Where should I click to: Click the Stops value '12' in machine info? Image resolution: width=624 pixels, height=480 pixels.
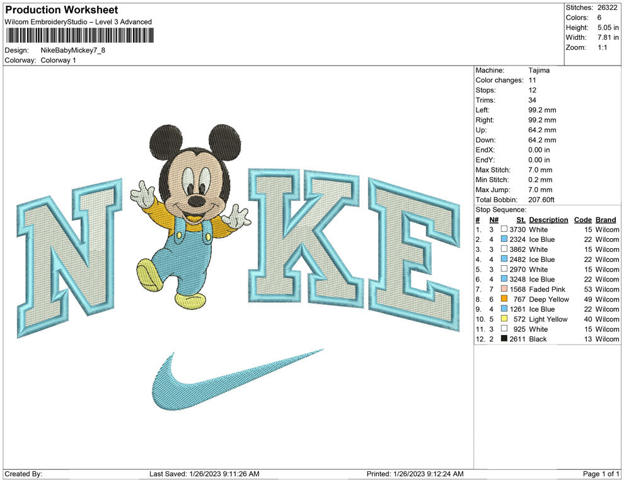[x=532, y=90]
